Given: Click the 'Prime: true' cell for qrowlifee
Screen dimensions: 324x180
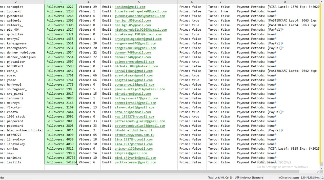Looking at the screenshot, I should click(x=192, y=34).
